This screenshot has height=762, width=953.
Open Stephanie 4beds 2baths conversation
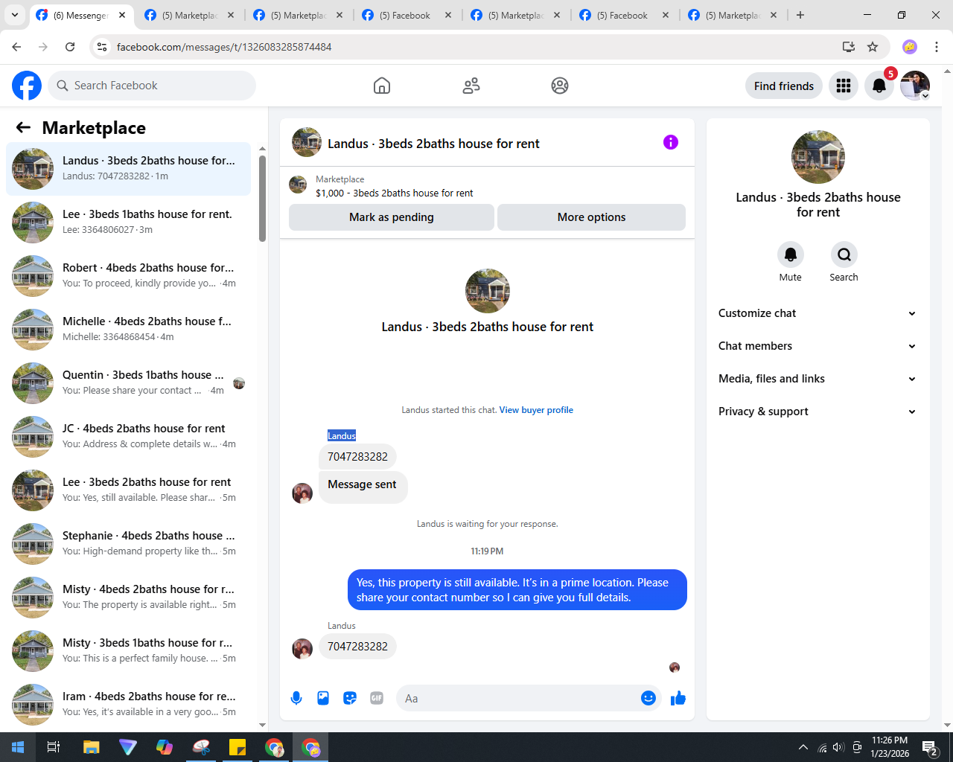129,544
